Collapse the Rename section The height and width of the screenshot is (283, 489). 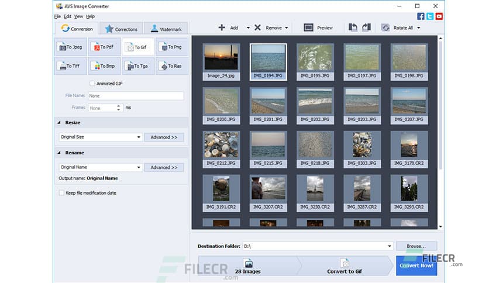click(59, 153)
